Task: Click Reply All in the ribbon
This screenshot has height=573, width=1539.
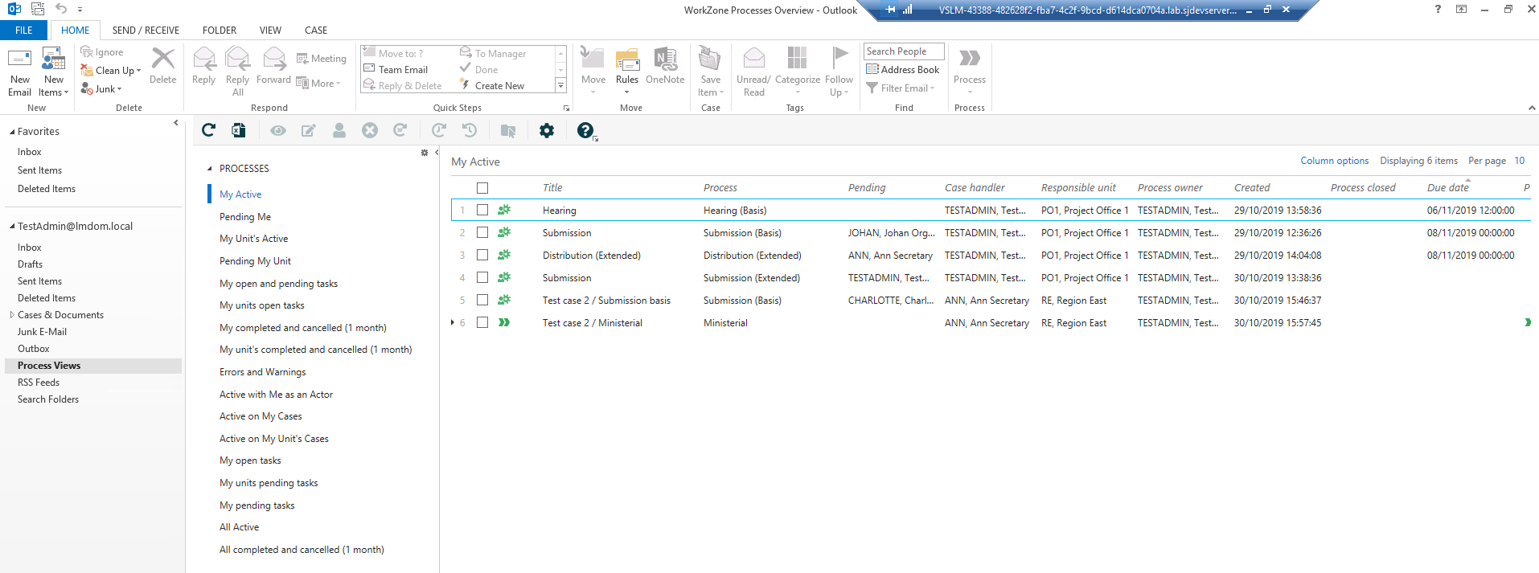Action: coord(238,72)
